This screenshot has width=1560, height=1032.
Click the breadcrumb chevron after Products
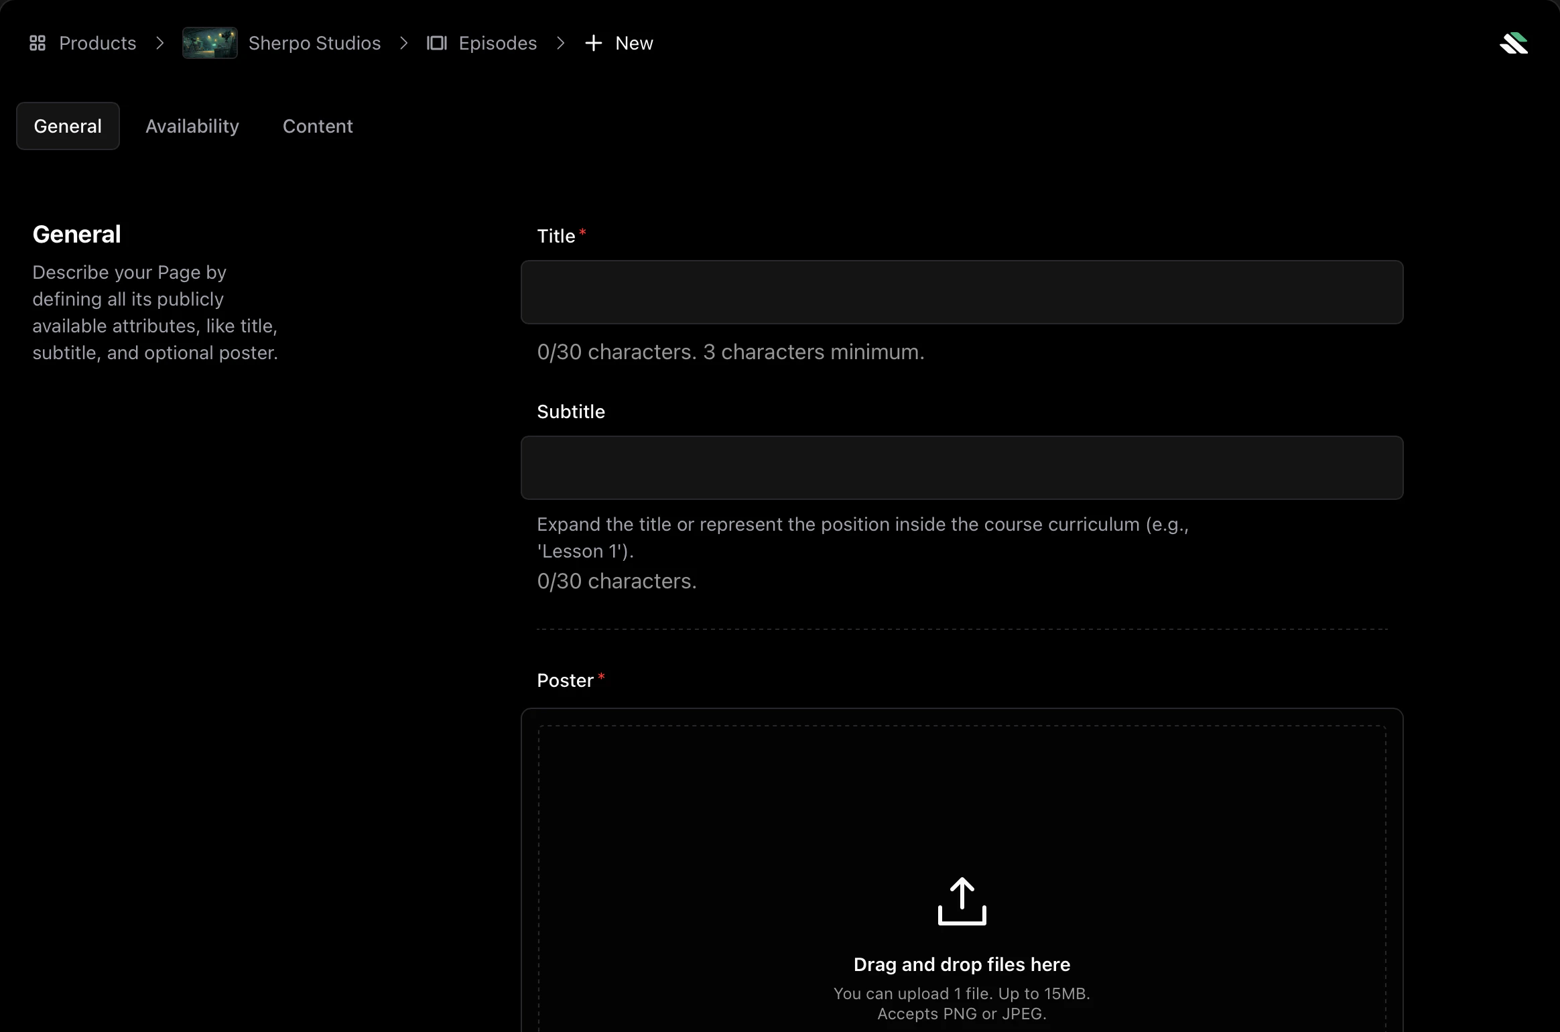(159, 42)
